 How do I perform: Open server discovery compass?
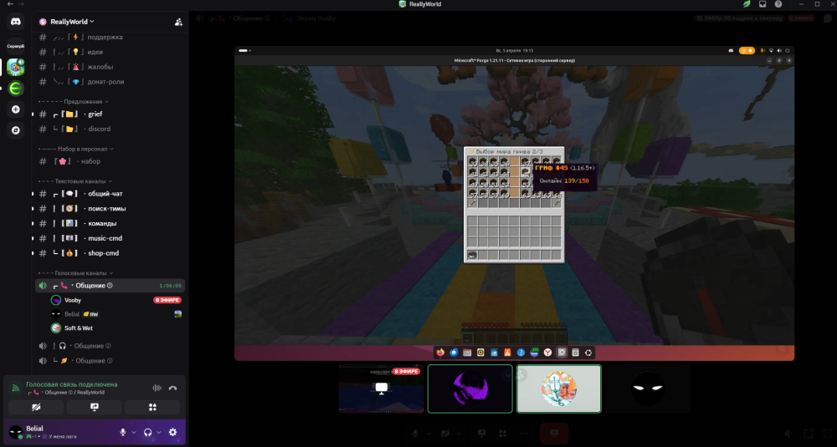point(15,130)
